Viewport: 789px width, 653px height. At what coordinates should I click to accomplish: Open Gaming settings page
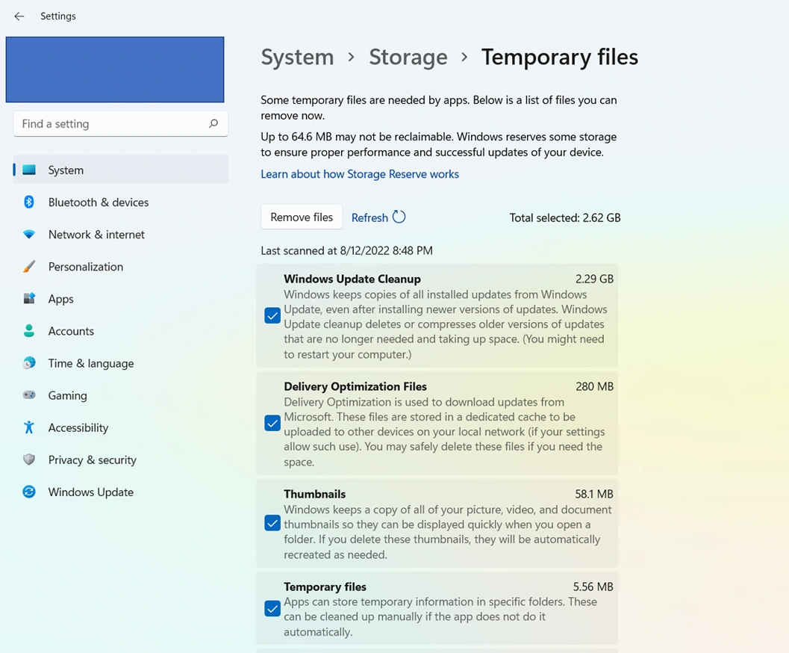pyautogui.click(x=121, y=395)
